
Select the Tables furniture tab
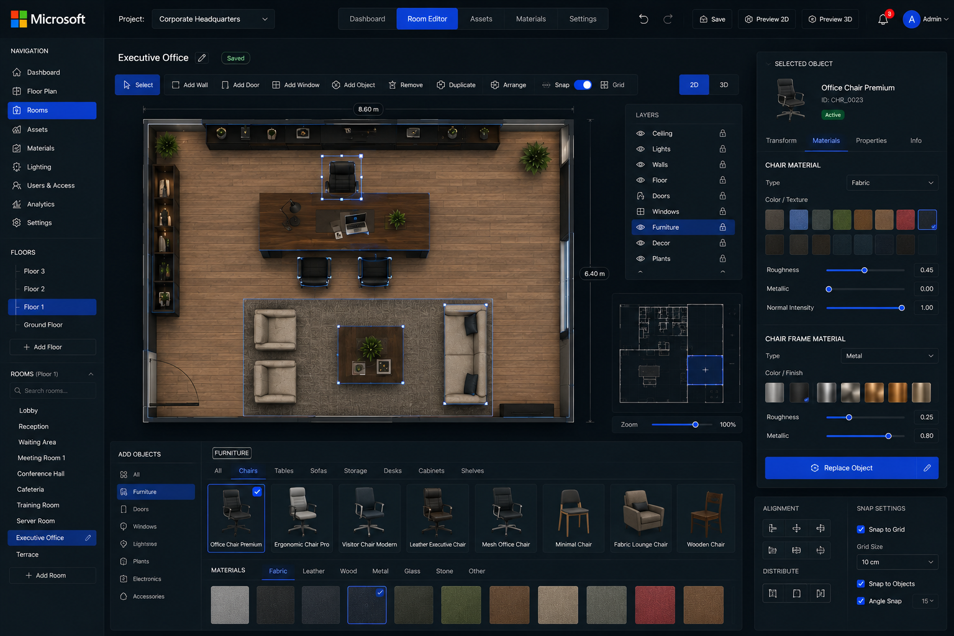(284, 471)
